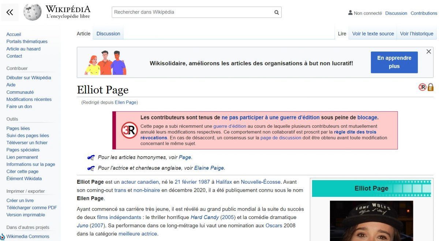The image size is (439, 241).
Task: Open Contributions link at top
Action: (x=424, y=13)
